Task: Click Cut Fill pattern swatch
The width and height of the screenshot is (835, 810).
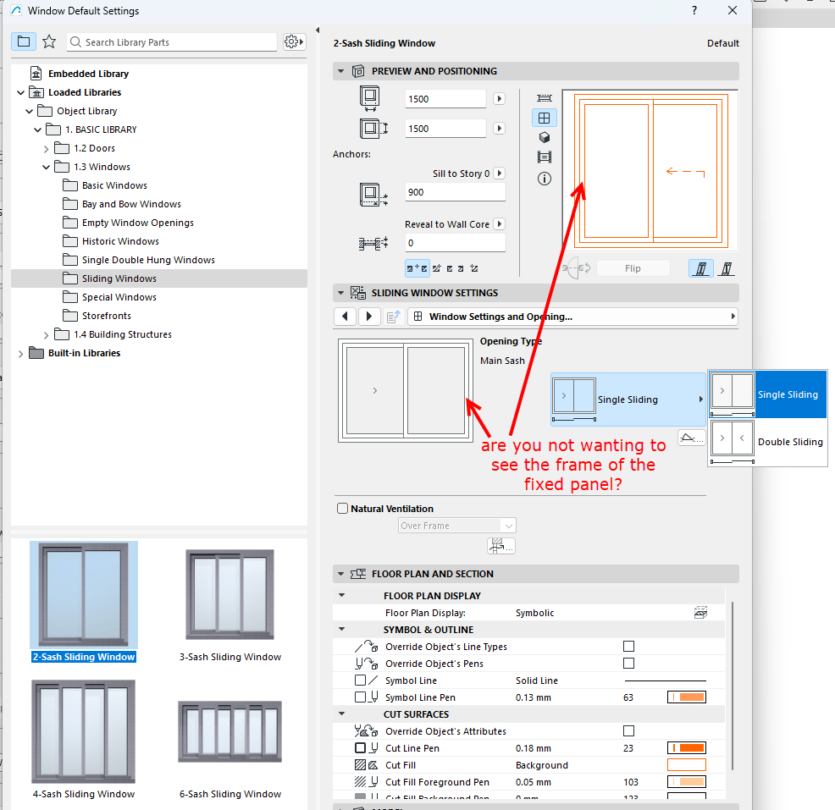Action: coord(687,765)
